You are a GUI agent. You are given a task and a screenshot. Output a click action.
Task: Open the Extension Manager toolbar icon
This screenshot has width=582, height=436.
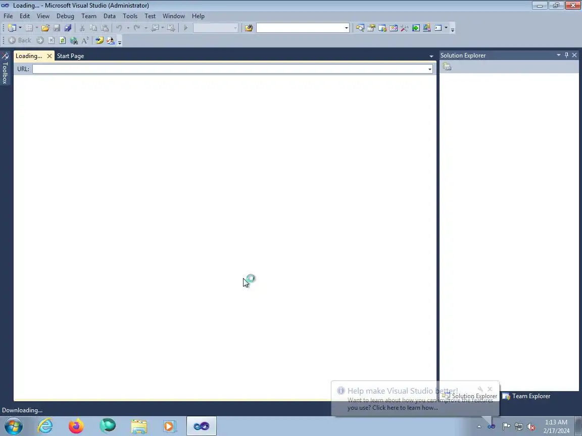[427, 28]
